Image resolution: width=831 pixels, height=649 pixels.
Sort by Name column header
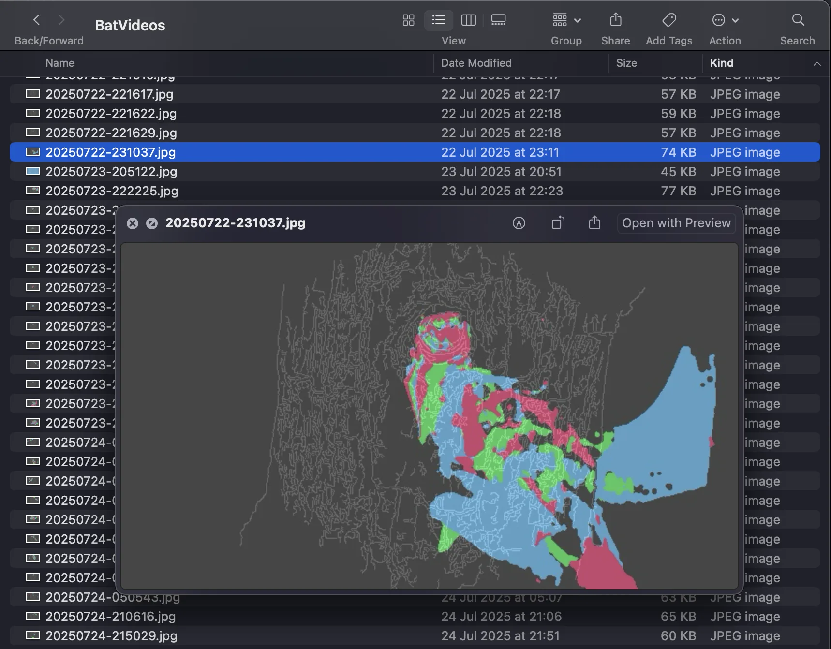click(60, 63)
